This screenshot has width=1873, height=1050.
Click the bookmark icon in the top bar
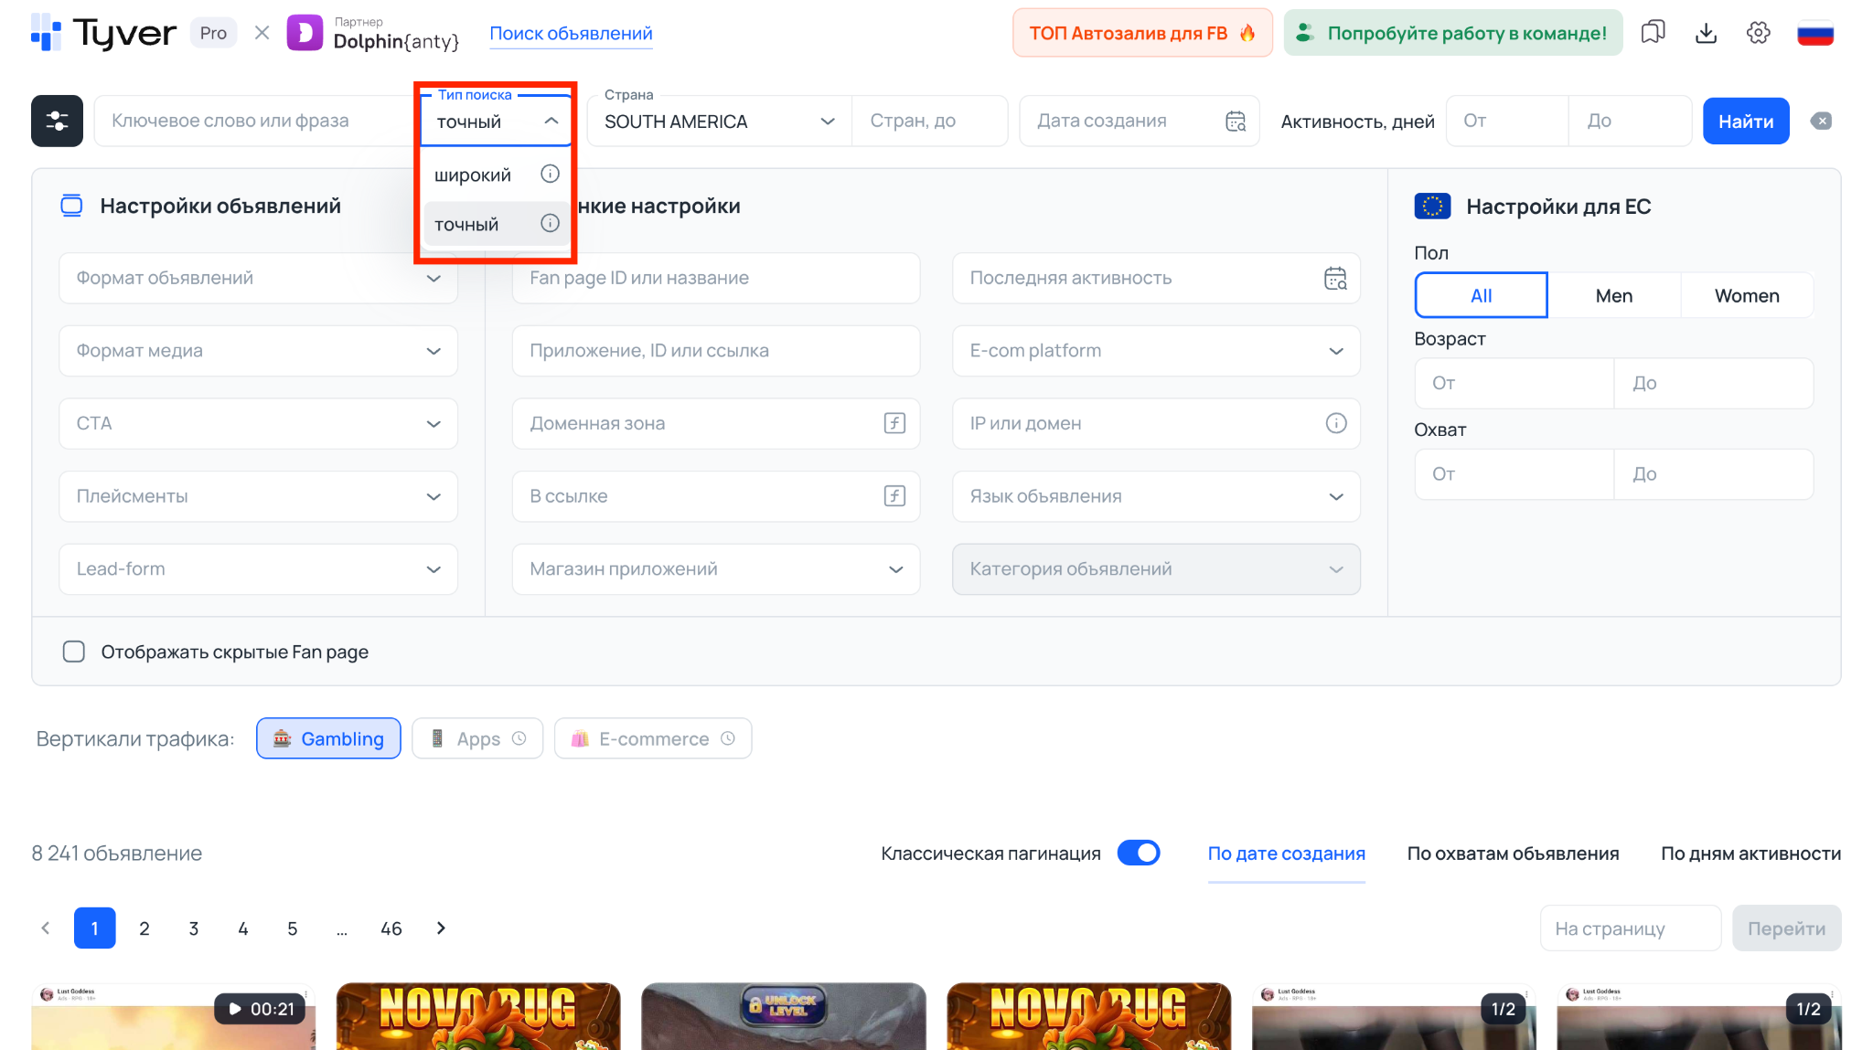[1653, 32]
